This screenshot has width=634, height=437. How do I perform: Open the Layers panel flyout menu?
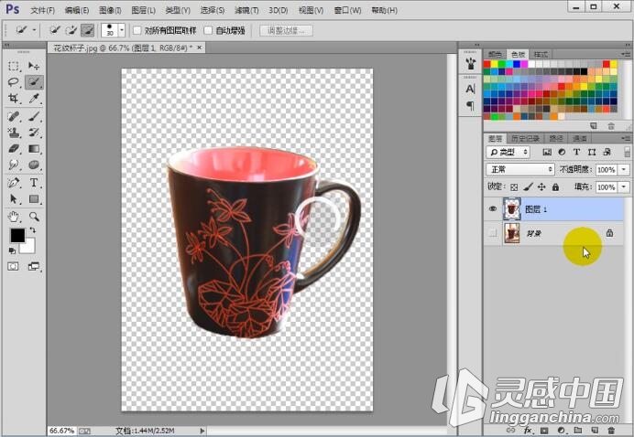(627, 138)
